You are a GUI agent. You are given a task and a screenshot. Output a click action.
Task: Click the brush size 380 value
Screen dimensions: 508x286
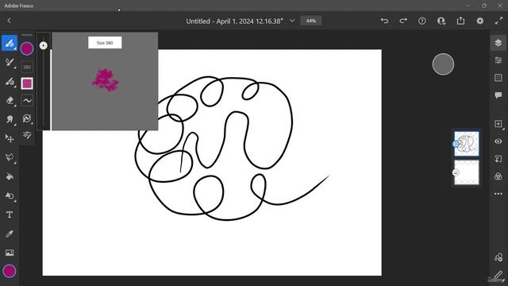pyautogui.click(x=27, y=67)
